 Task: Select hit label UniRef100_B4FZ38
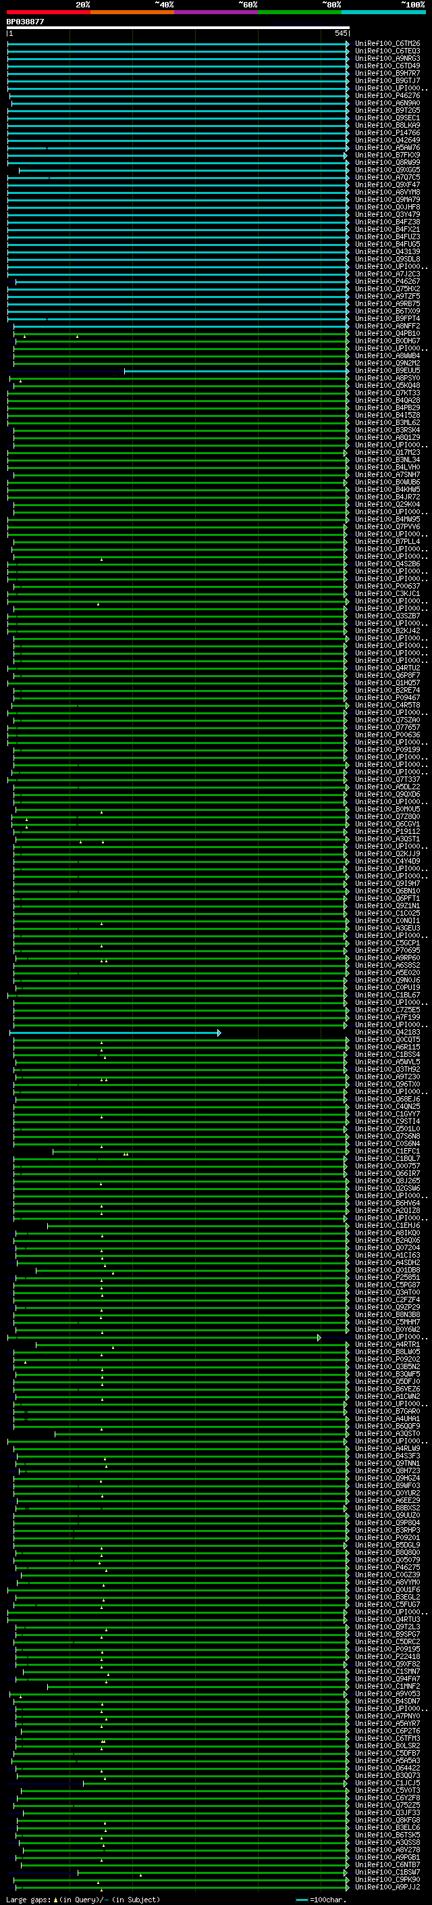coord(387,222)
